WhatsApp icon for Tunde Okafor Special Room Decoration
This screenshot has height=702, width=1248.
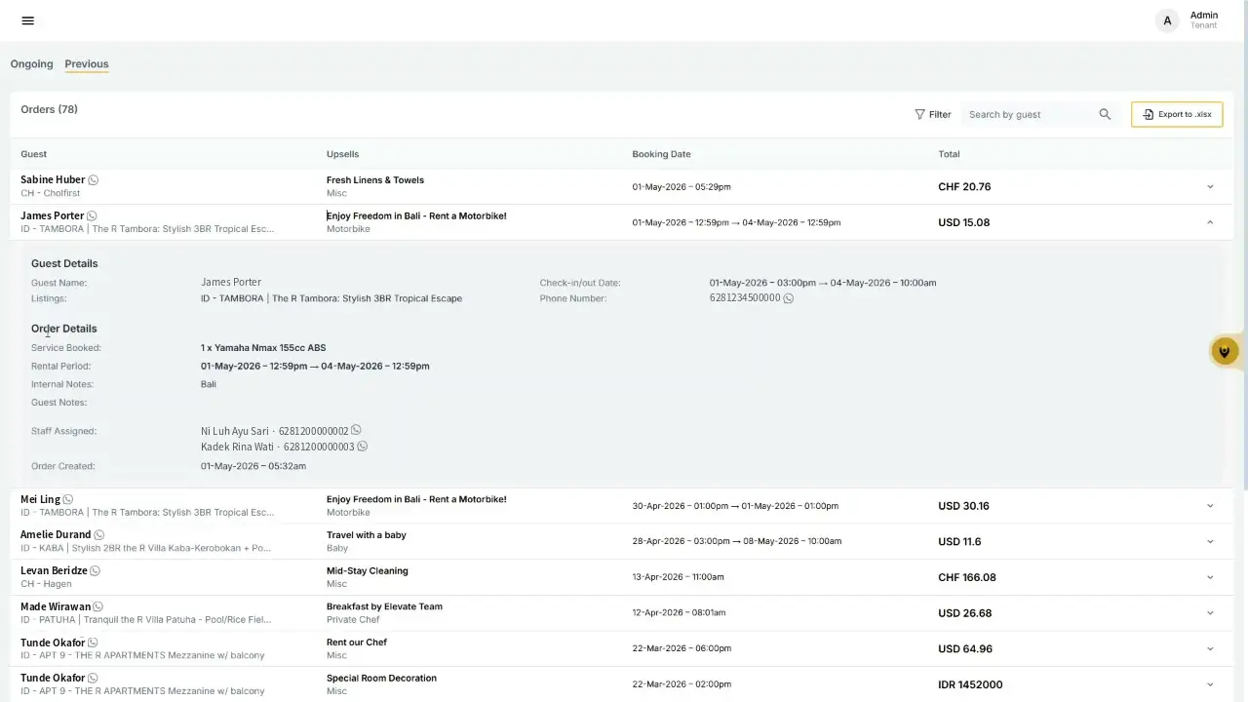(93, 678)
